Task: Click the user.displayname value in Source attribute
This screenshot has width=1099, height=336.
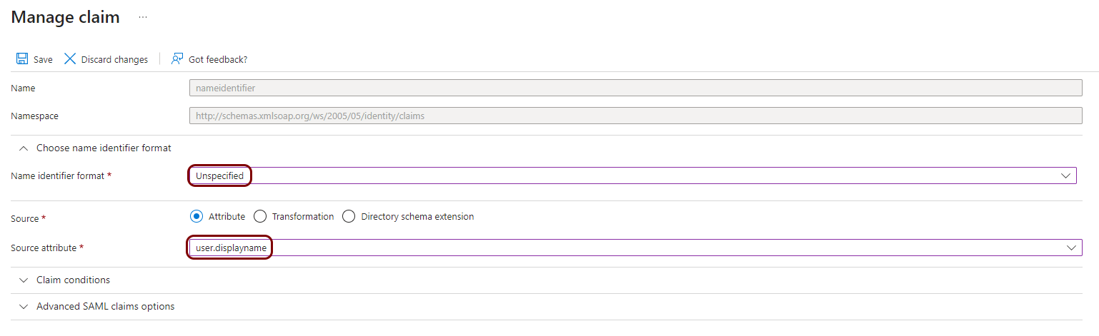Action: 231,248
